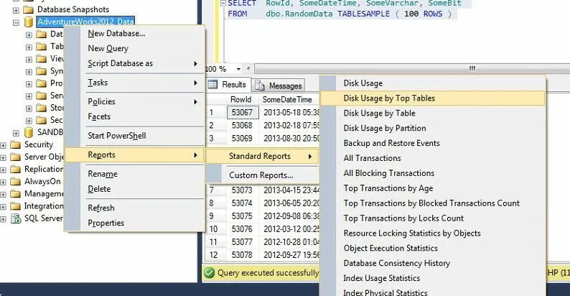Open Top Transactions by Blocked Transactions Count
The image size is (570, 296).
(x=433, y=203)
